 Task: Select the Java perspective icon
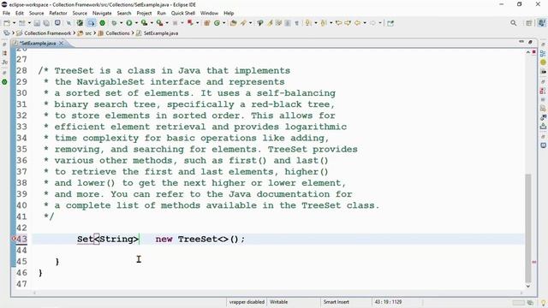coord(541,23)
